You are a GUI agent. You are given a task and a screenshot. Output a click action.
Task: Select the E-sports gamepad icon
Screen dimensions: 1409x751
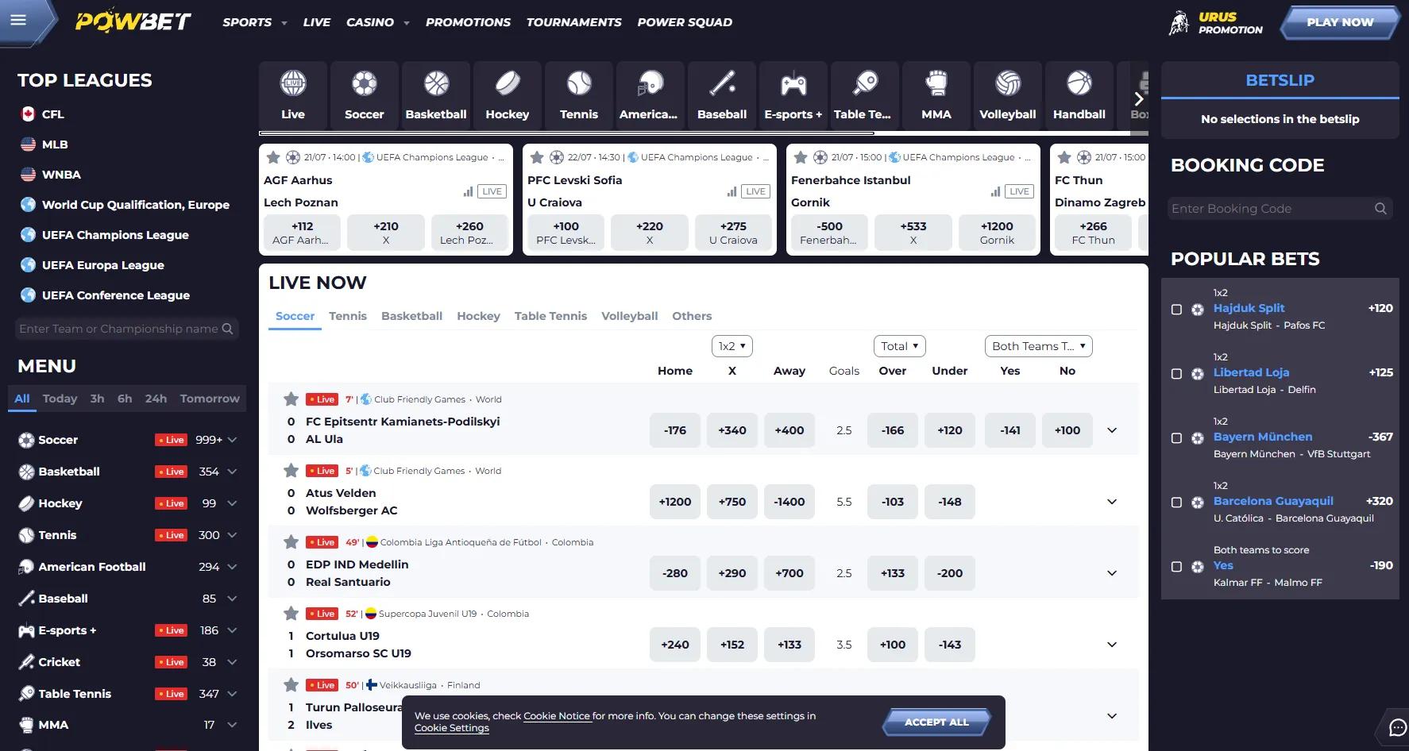793,83
